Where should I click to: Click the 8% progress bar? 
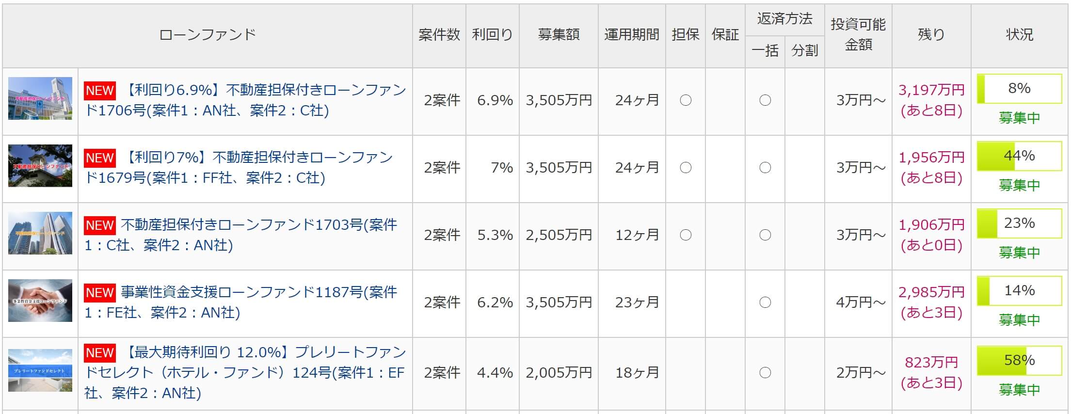tap(1019, 89)
